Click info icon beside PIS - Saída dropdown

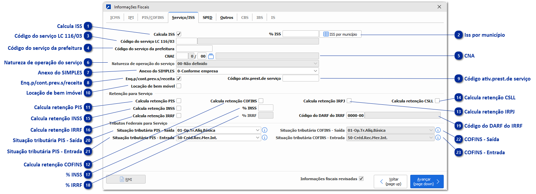coord(265,130)
